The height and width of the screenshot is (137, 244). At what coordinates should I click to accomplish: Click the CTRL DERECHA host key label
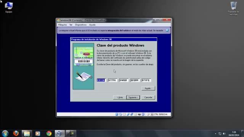(161, 114)
